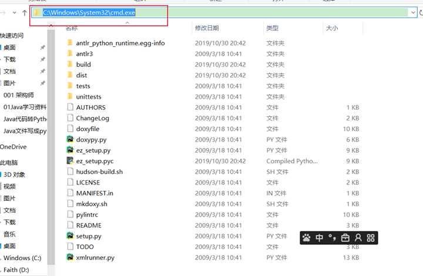This screenshot has height=276, width=423.
Task: Click the navigation pane scroll-up arrow
Action: [51, 26]
